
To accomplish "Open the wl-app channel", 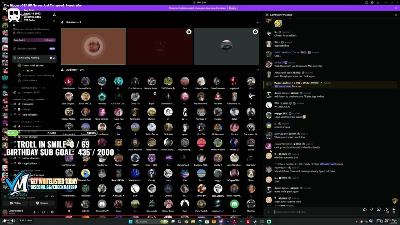I will tap(27, 109).
